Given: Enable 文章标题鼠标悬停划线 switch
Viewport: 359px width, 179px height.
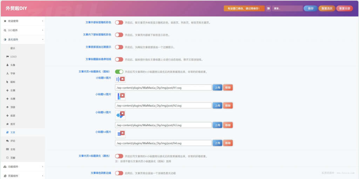Looking at the screenshot, I should click(x=119, y=60).
